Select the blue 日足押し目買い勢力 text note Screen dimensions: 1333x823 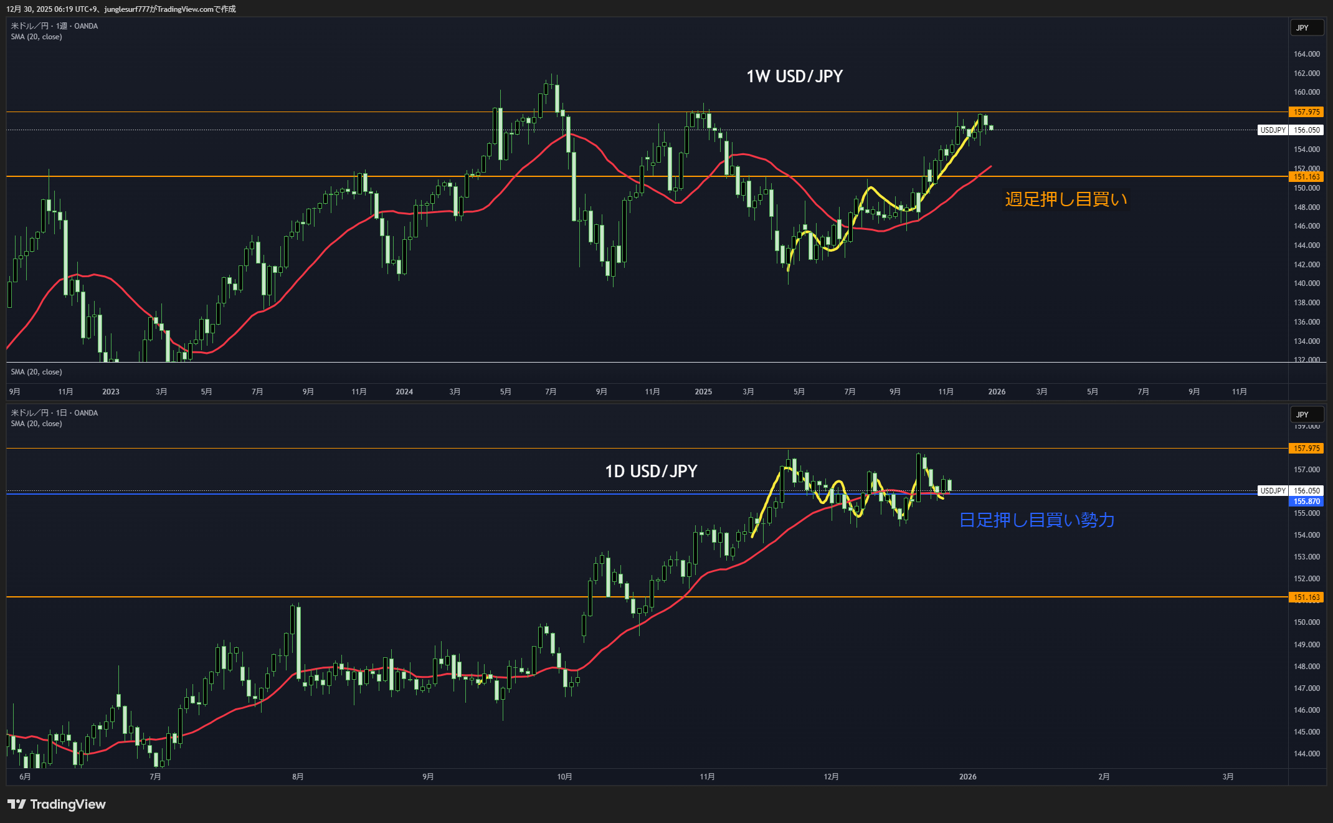(x=1037, y=520)
